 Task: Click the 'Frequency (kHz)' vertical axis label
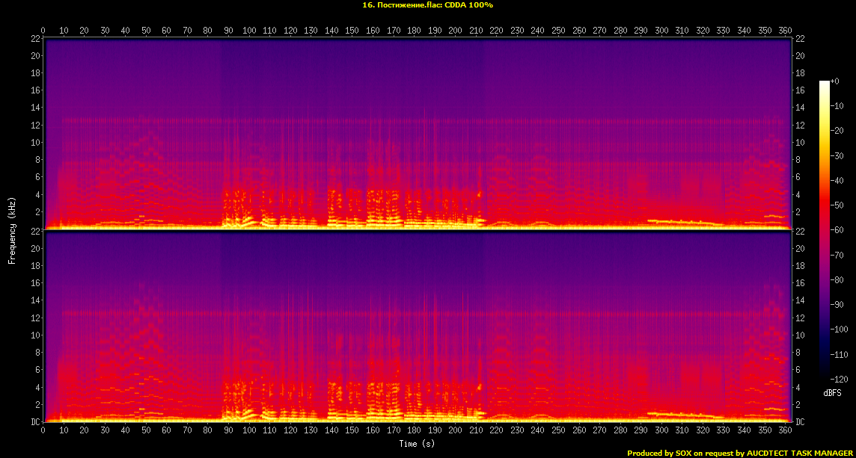pos(12,229)
